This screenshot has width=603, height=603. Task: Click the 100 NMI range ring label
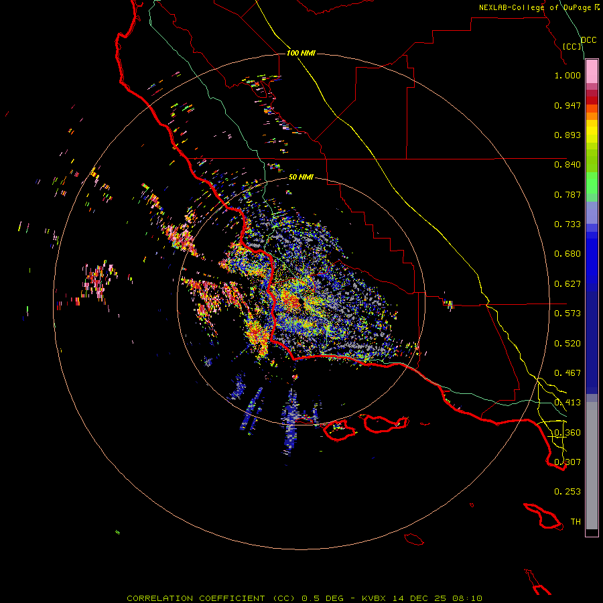coord(301,53)
